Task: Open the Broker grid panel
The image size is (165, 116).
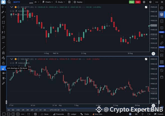Action: (x=162, y=66)
